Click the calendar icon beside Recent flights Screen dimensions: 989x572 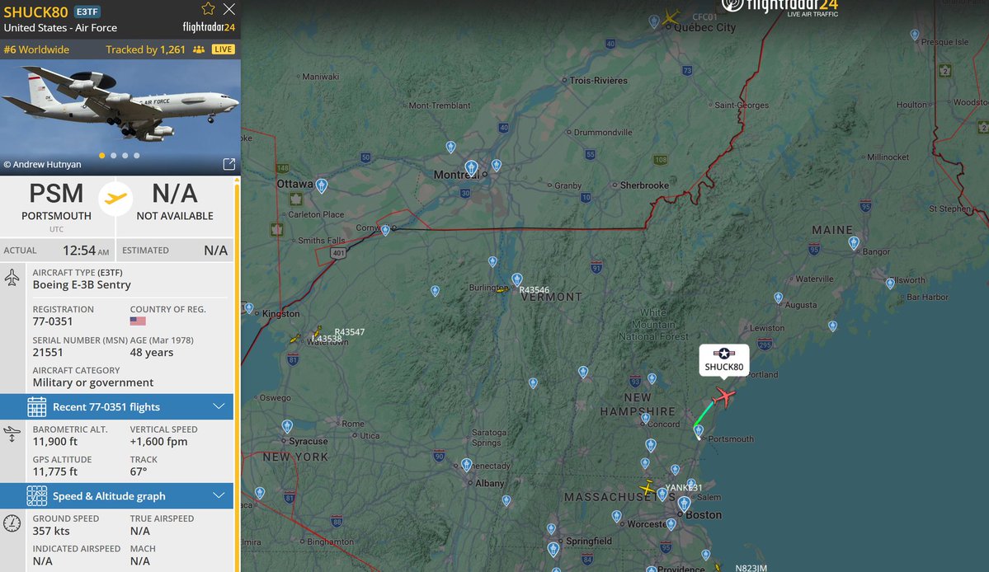point(36,407)
